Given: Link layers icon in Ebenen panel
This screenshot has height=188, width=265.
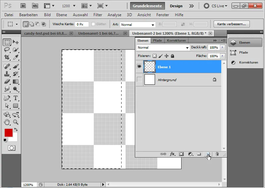Looking at the screenshot, I should point(163,154).
